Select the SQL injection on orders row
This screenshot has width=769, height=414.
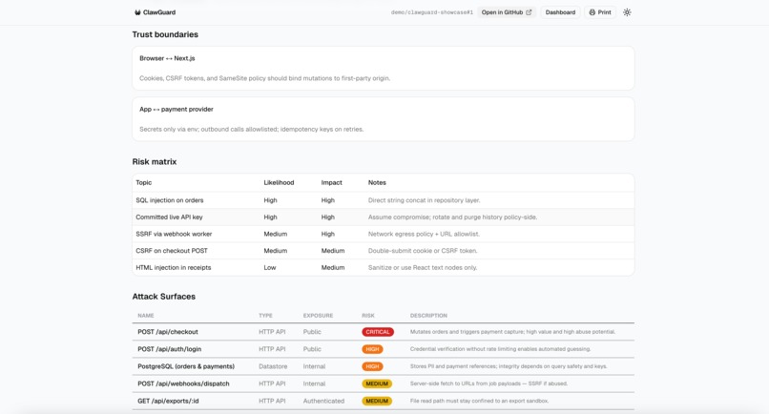tap(383, 200)
